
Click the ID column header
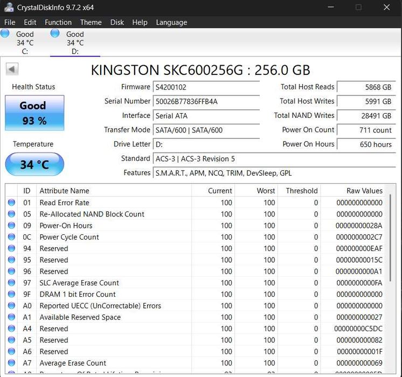point(27,191)
